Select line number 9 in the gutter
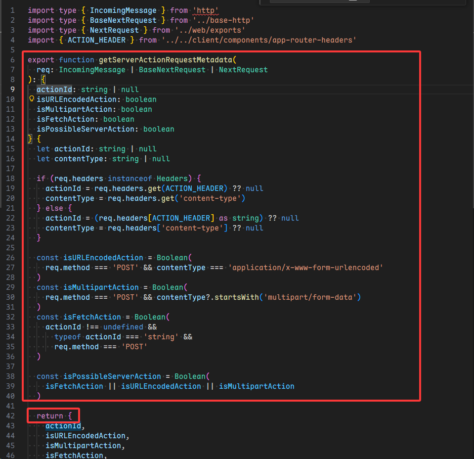This screenshot has width=474, height=459. click(x=13, y=90)
